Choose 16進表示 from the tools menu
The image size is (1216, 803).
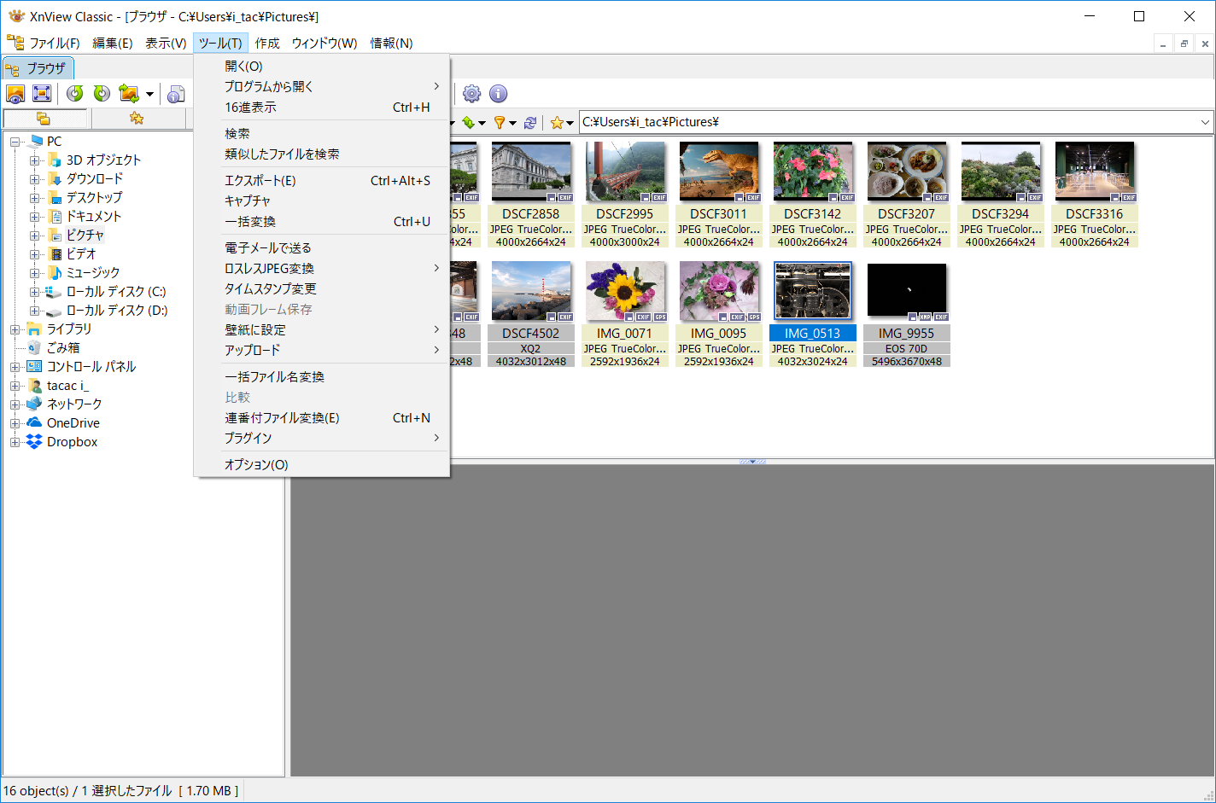pos(322,108)
